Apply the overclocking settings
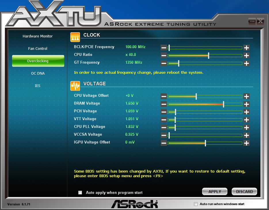269x210 pixels. pyautogui.click(x=215, y=192)
